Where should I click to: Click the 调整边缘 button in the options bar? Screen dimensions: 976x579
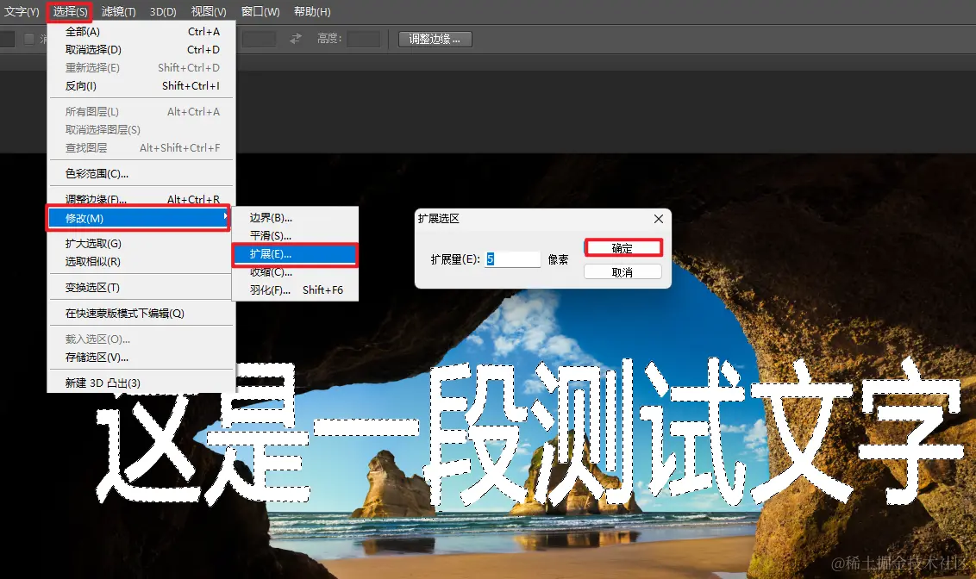(434, 39)
